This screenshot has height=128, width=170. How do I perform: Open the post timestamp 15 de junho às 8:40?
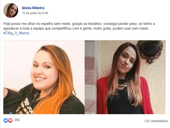(35, 13)
